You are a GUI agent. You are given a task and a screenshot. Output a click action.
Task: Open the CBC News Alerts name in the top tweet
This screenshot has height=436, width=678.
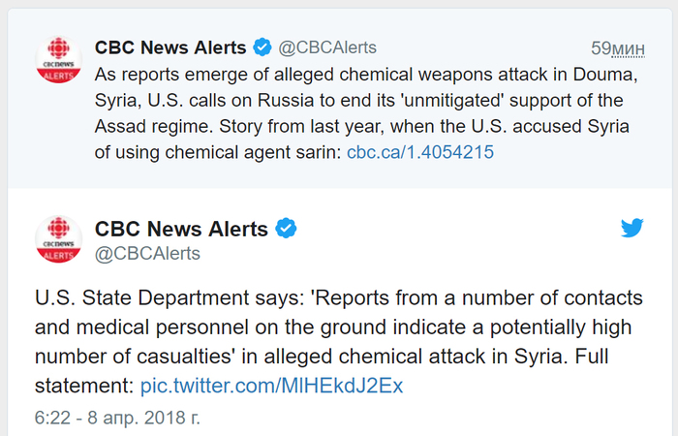pyautogui.click(x=170, y=47)
